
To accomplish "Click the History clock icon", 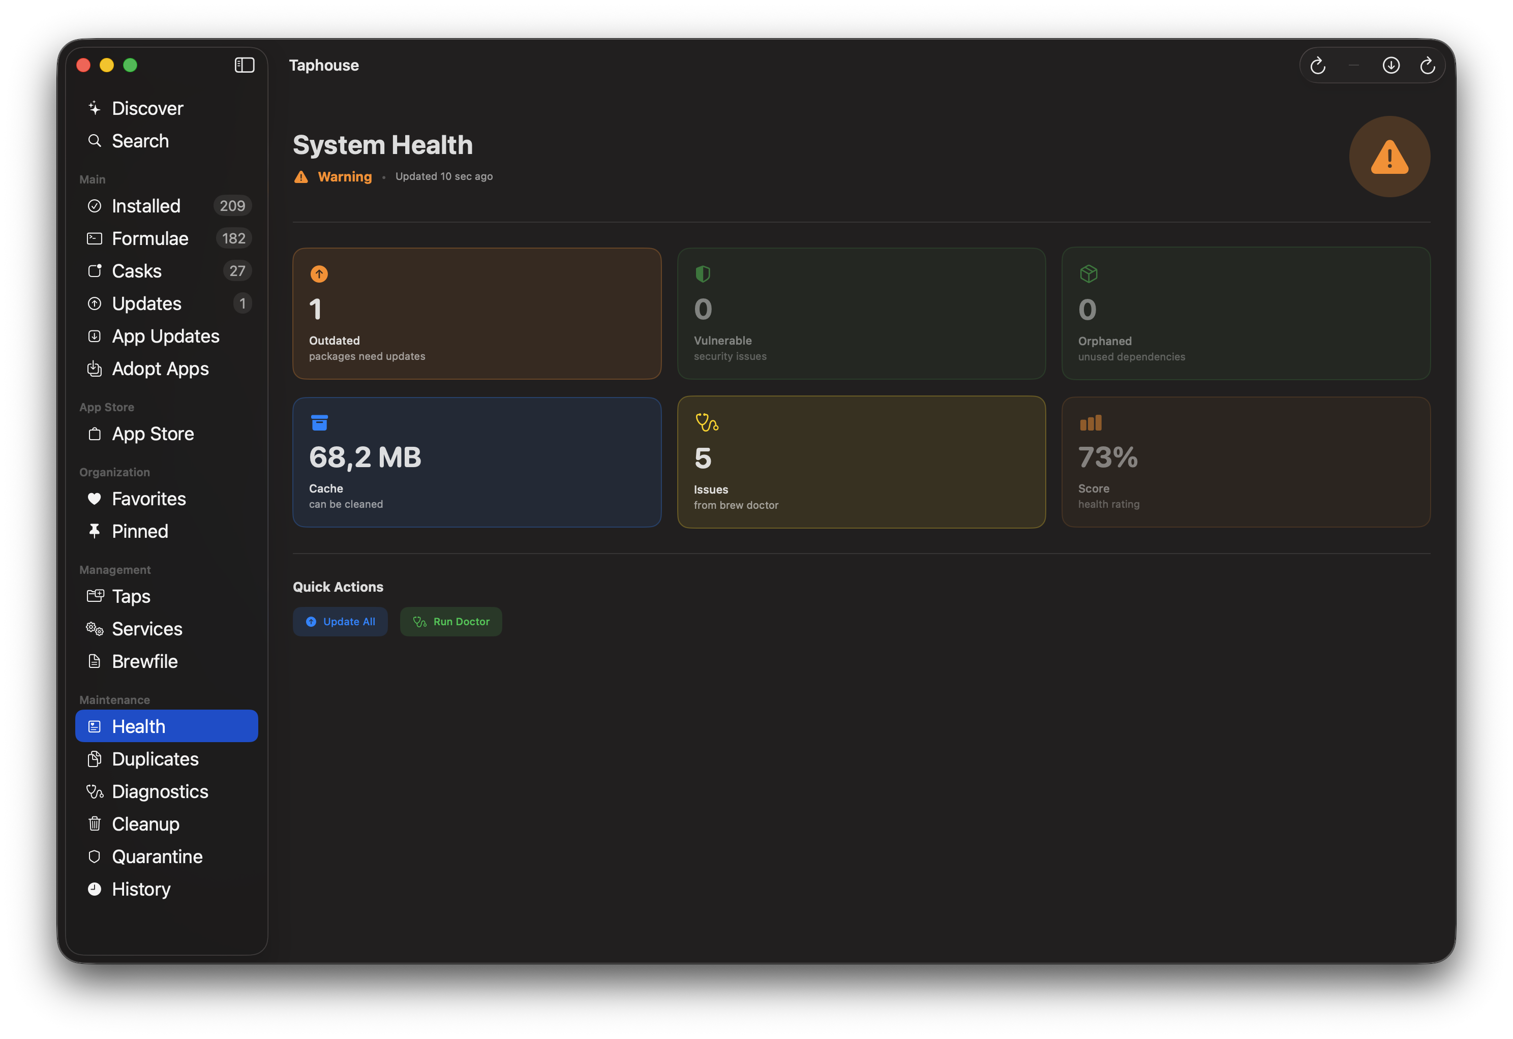I will tap(95, 889).
